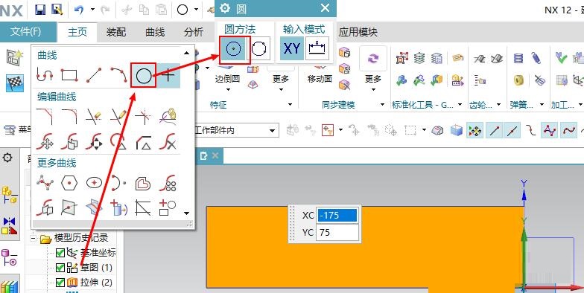
Task: Select the Copy icon in quick access toolbar
Action: 144,9
